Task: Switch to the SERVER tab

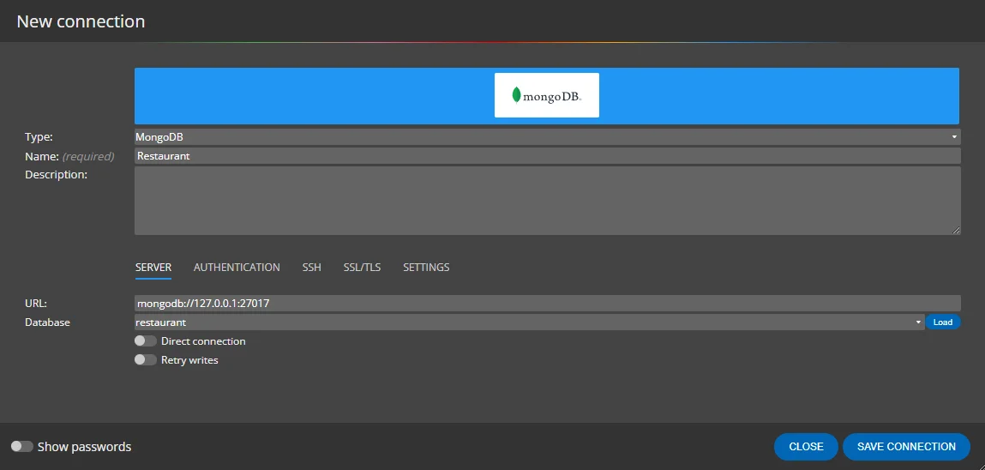Action: pyautogui.click(x=153, y=267)
